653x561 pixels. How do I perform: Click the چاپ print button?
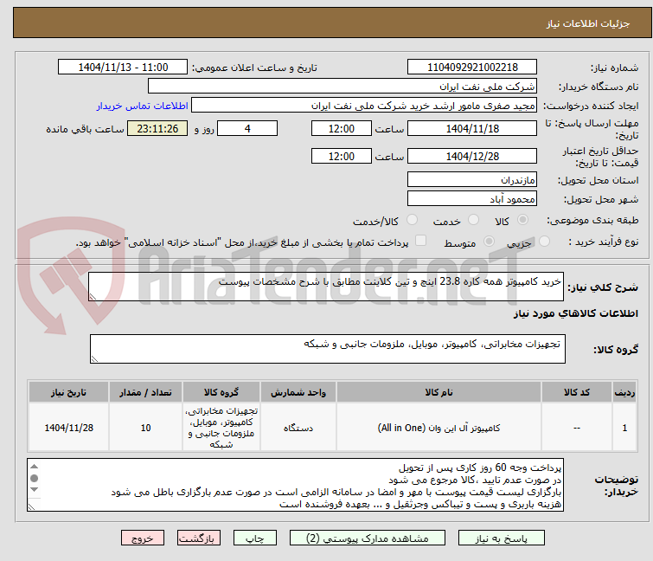coord(254,538)
